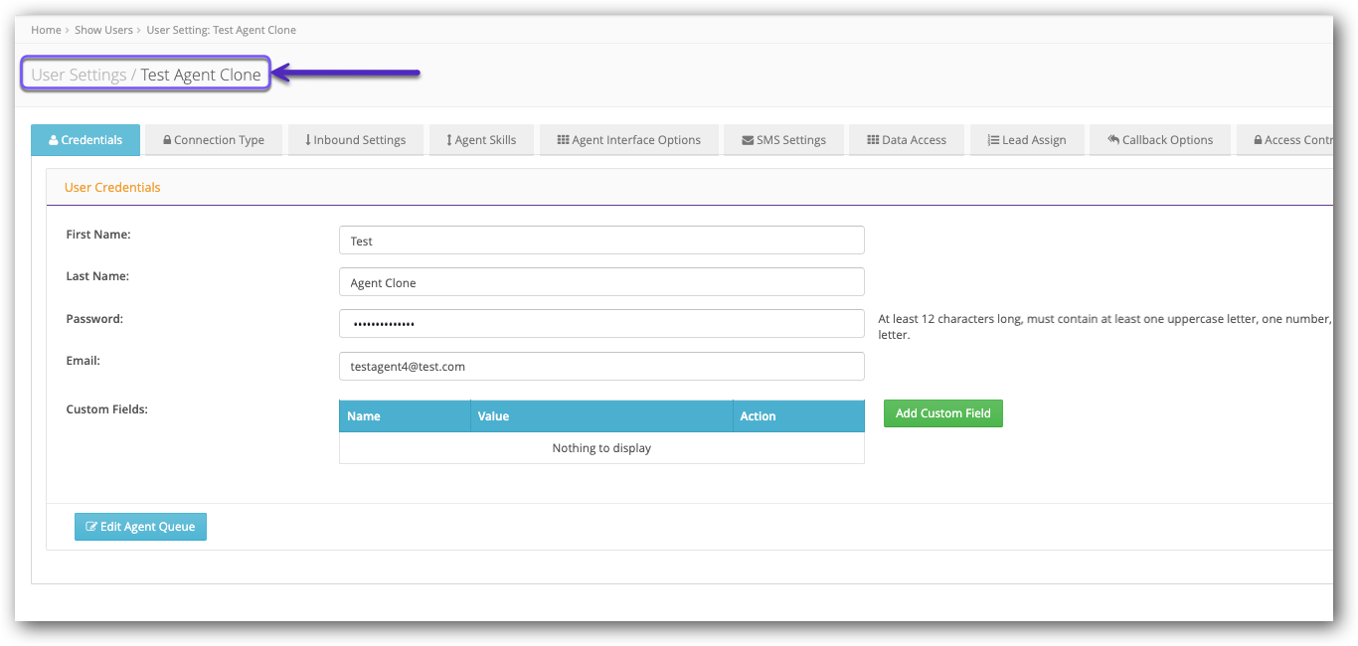Go to the SMS Settings tab
This screenshot has height=646, width=1358.
pos(783,140)
